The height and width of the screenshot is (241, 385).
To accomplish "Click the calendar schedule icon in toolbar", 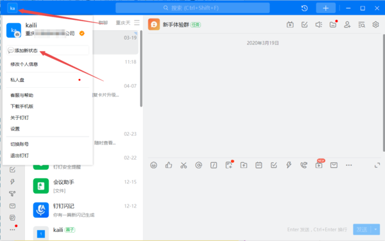I will pos(259,165).
